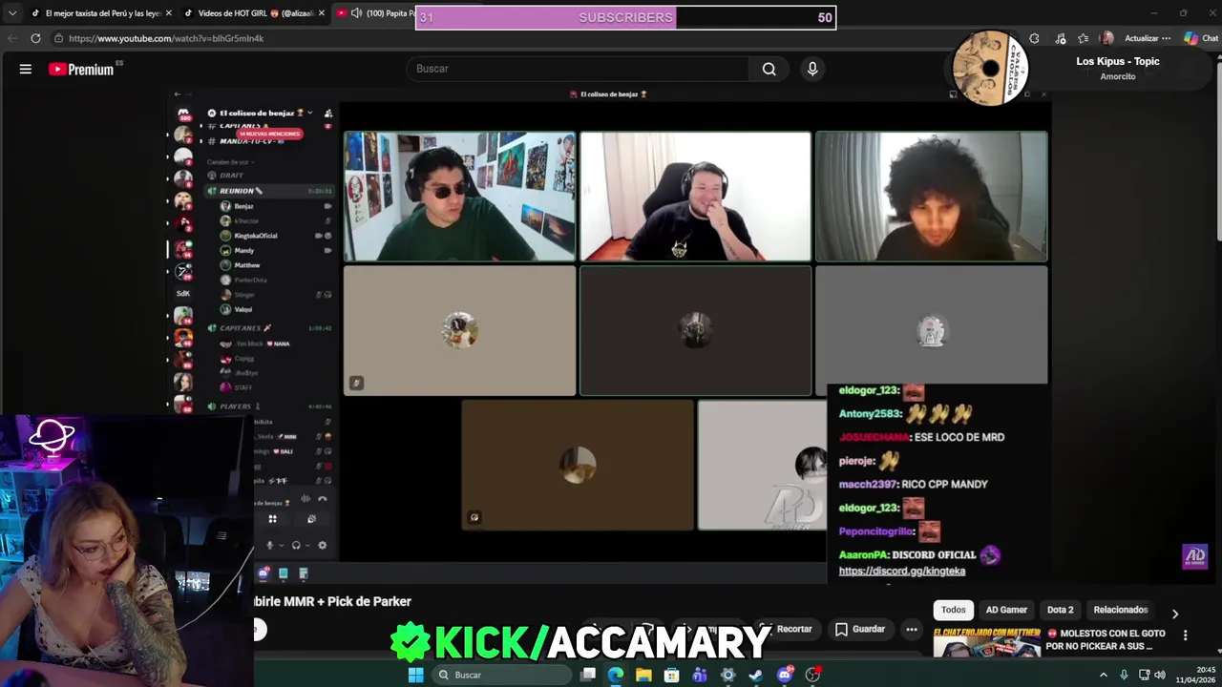Screen dimensions: 1222x687
Task: Select user Matthew in the voice channel
Action: pos(247,265)
